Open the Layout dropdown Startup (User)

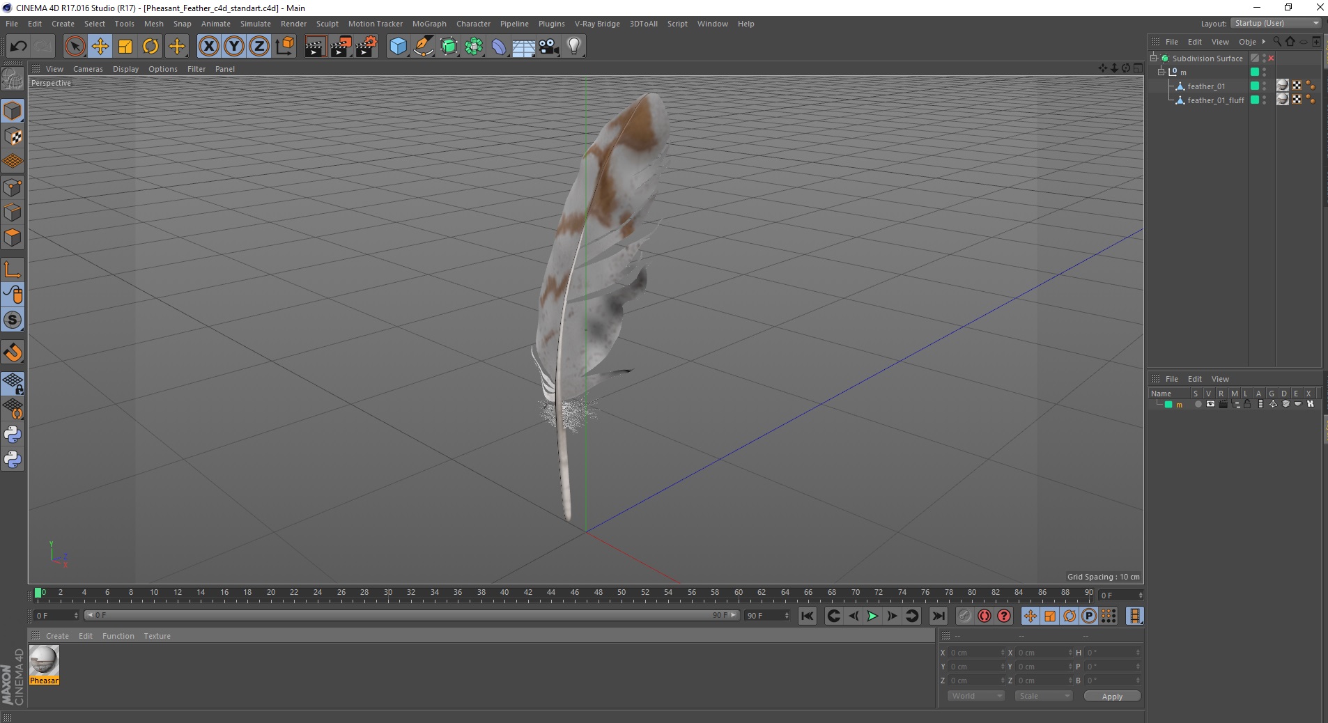(x=1276, y=23)
